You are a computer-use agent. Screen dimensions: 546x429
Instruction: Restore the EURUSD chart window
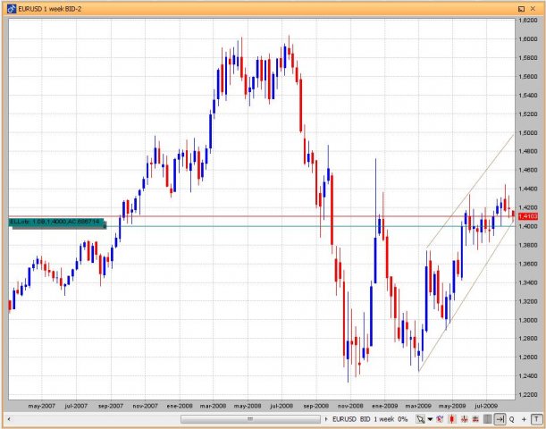[x=521, y=9]
